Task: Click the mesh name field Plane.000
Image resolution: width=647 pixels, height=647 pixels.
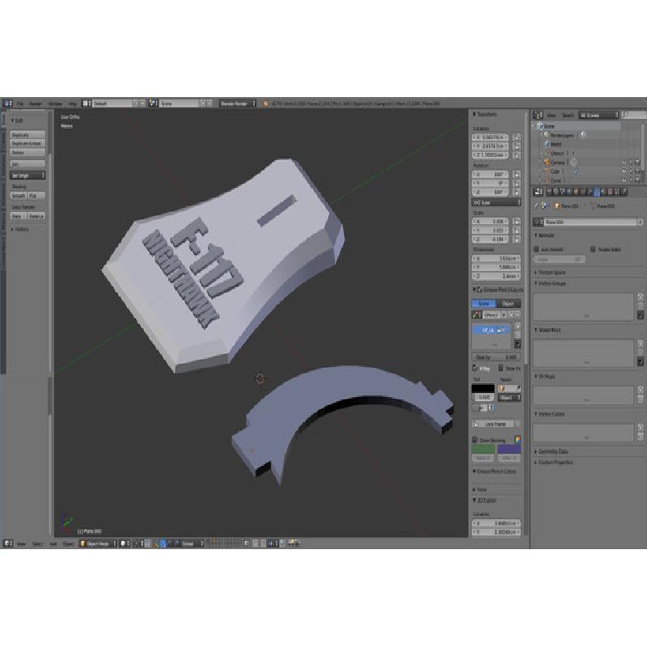Action: [591, 222]
